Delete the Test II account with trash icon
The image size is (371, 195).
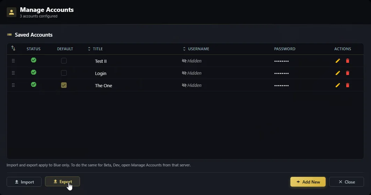[348, 61]
